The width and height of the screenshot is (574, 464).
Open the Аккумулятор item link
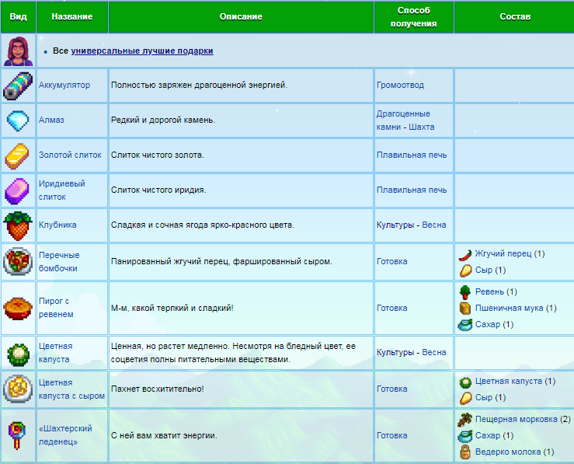pyautogui.click(x=64, y=85)
